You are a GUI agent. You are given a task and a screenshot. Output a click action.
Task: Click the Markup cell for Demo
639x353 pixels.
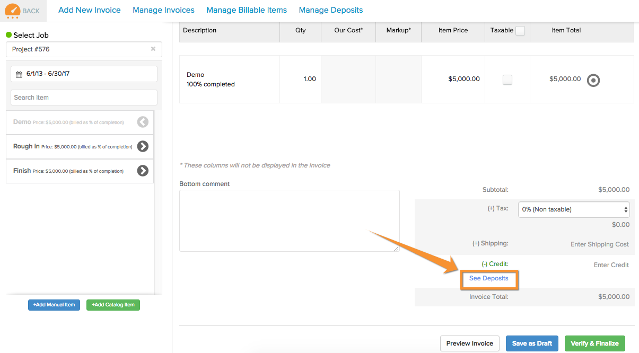coord(398,79)
